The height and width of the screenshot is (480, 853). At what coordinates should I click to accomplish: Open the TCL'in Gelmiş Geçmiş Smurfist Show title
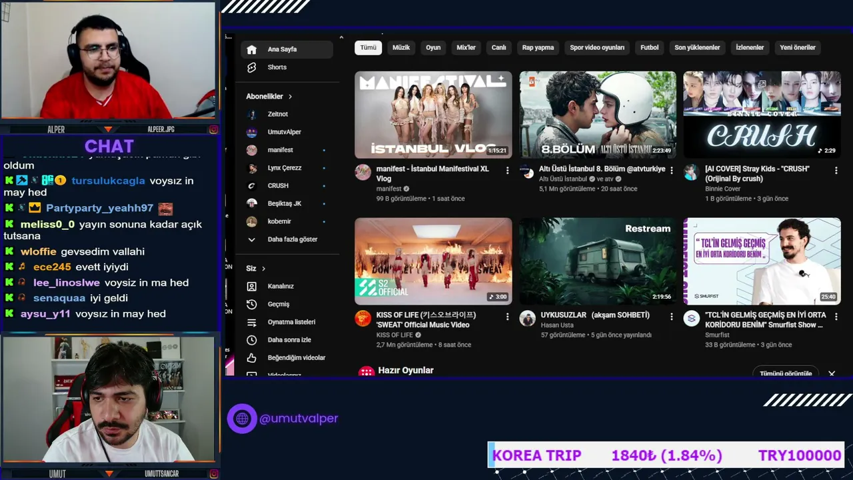click(766, 320)
